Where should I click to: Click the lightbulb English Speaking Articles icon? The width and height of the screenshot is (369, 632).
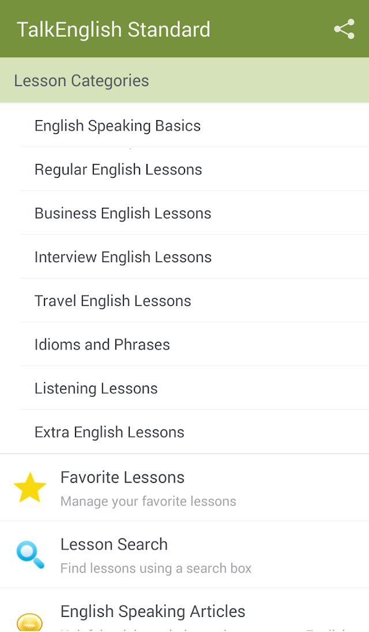point(30,621)
